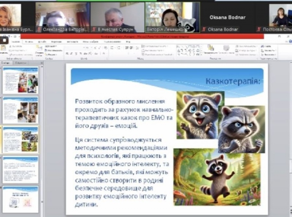
Task: Select Вікторія Лемешко's video tile
Action: click(x=172, y=17)
